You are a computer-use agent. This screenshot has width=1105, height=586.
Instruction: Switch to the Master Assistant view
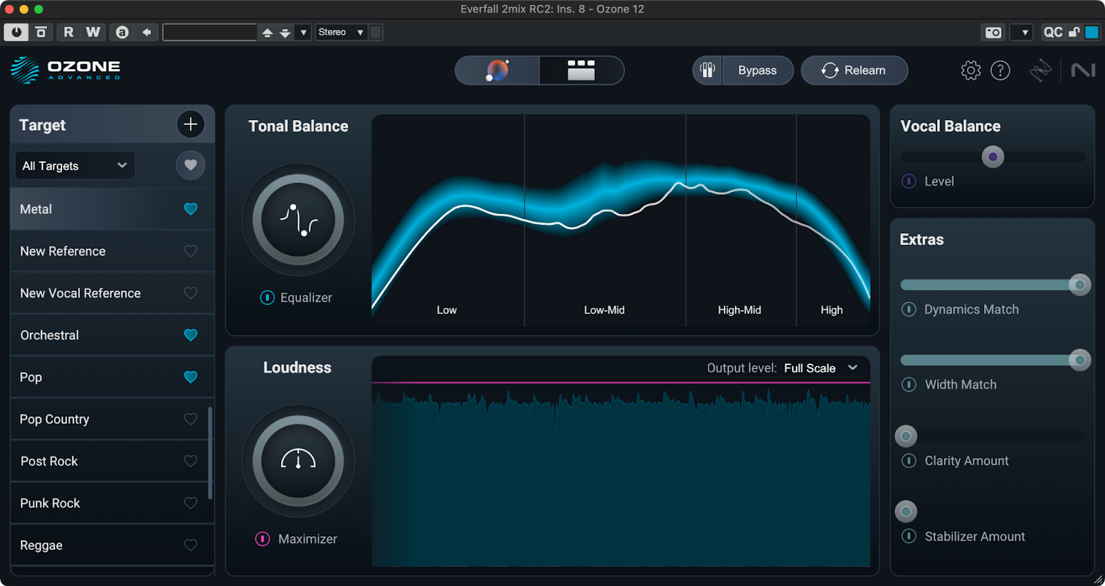497,70
